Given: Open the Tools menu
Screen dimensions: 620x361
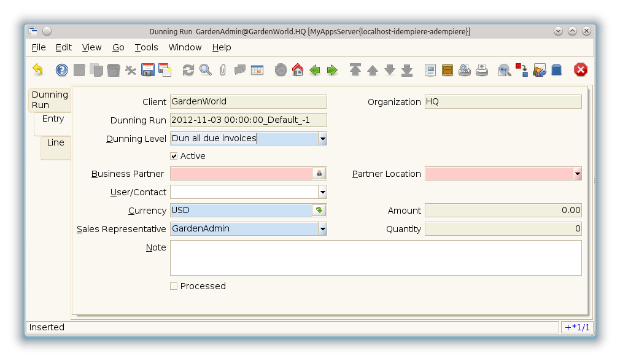Looking at the screenshot, I should [x=146, y=47].
